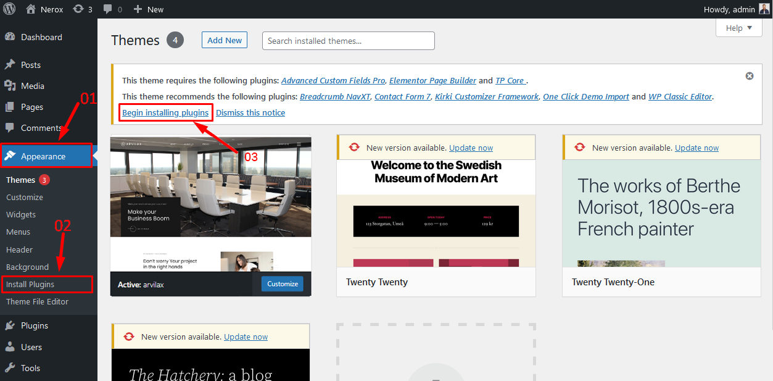Click Begin installing plugins link
The height and width of the screenshot is (381, 773).
[165, 112]
